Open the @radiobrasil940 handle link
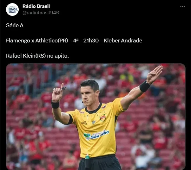This screenshot has width=191, height=170. tap(41, 13)
